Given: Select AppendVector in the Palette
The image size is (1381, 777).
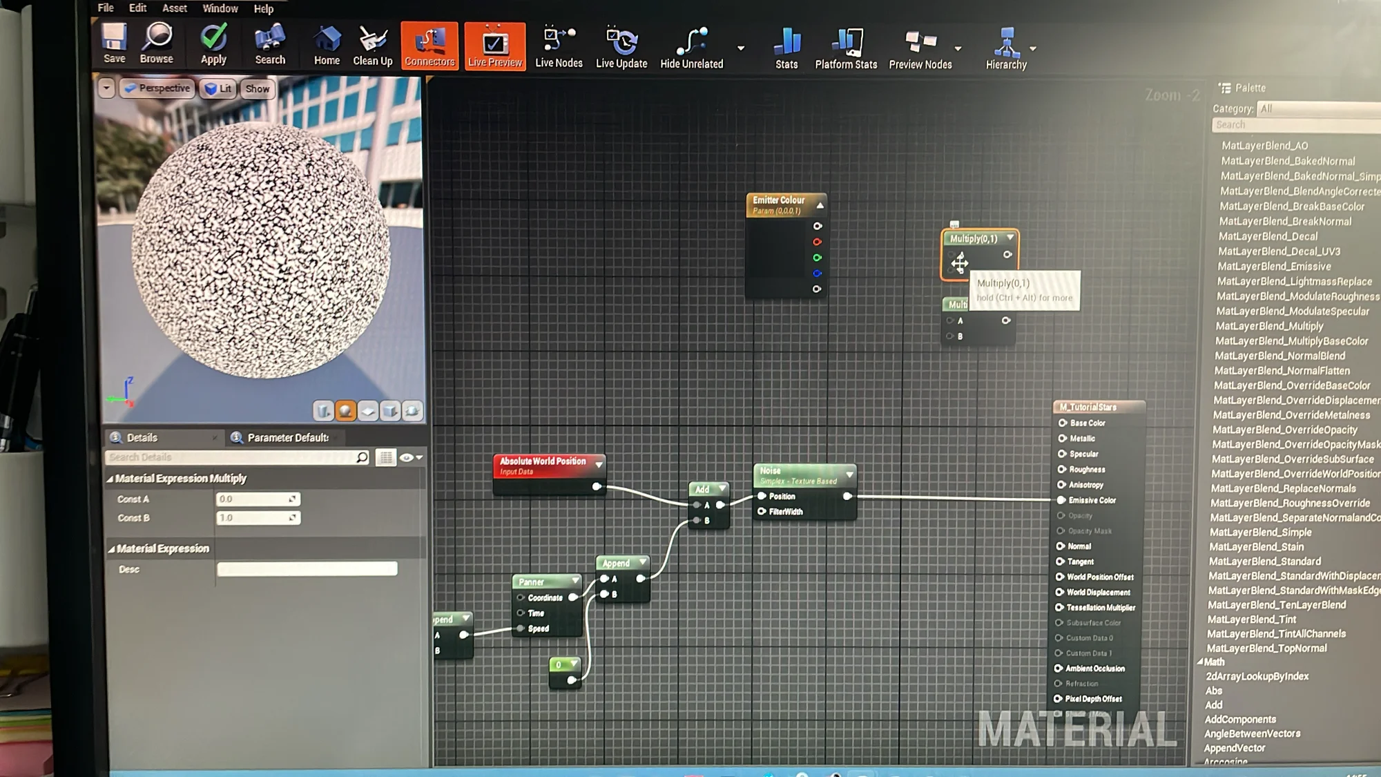Looking at the screenshot, I should tap(1234, 748).
